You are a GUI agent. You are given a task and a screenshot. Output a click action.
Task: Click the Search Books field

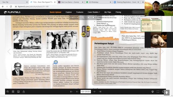tap(138, 12)
